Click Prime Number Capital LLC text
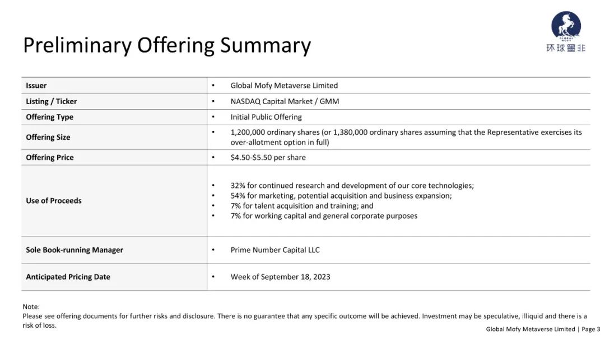Screen dimensions: 605x340 pos(275,250)
